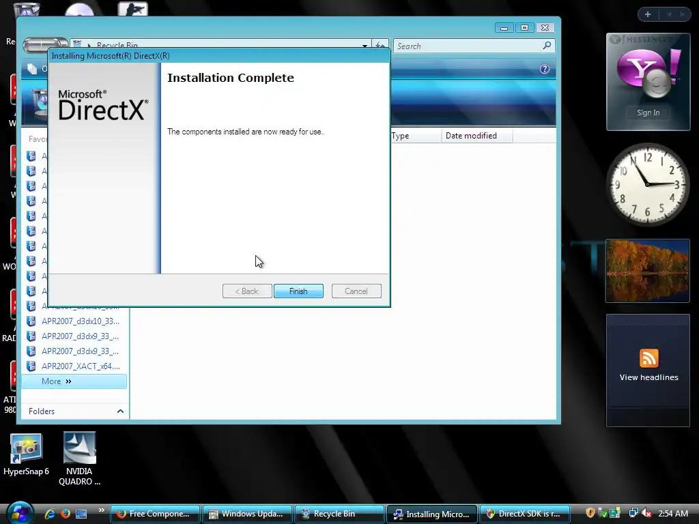Sort by the Date modified column header
The image size is (699, 524).
pos(476,136)
